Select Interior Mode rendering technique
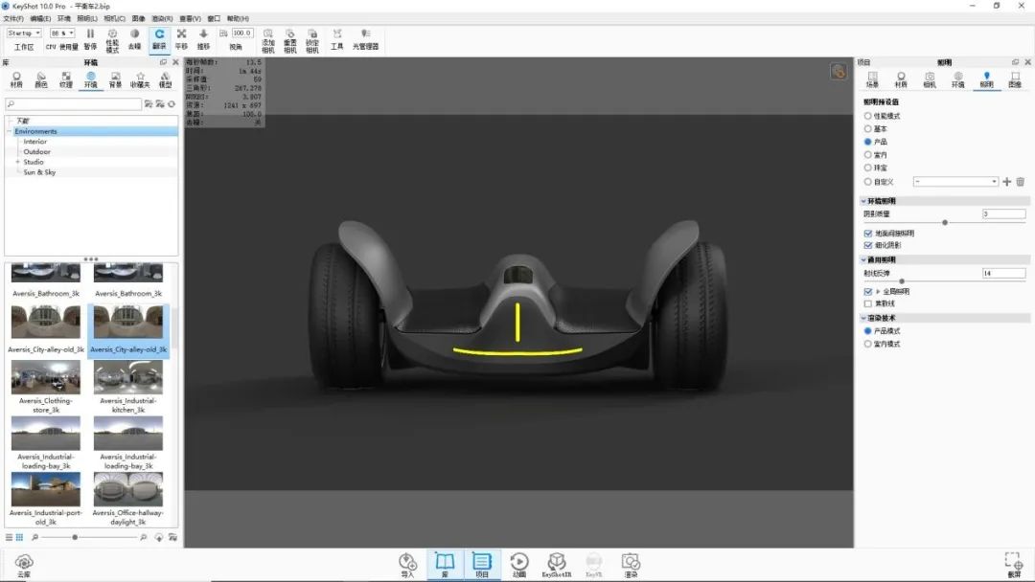This screenshot has width=1035, height=582. [x=868, y=344]
